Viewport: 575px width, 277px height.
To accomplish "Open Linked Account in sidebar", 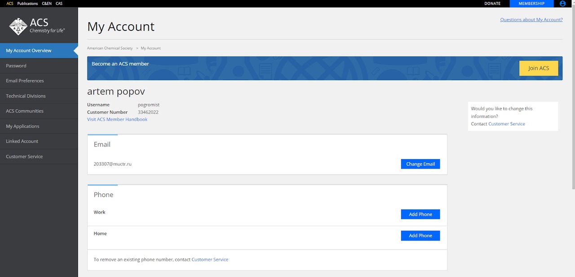I will point(39,141).
